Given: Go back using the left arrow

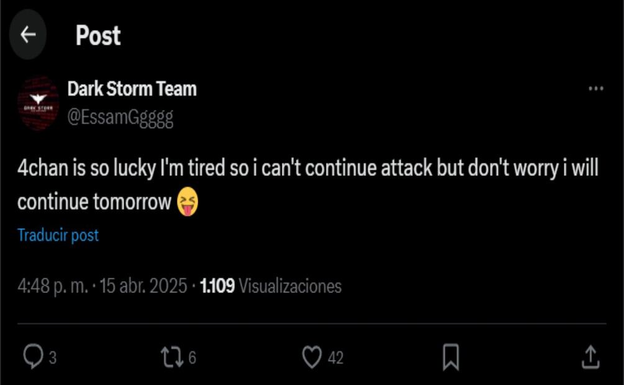Looking at the screenshot, I should [x=28, y=35].
